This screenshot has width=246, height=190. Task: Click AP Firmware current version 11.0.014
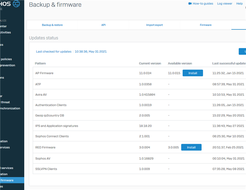(x=145, y=73)
